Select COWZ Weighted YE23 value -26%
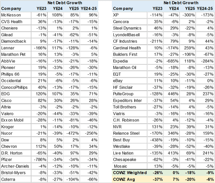Screen dimensions: 215x183 pyautogui.click(x=158, y=173)
